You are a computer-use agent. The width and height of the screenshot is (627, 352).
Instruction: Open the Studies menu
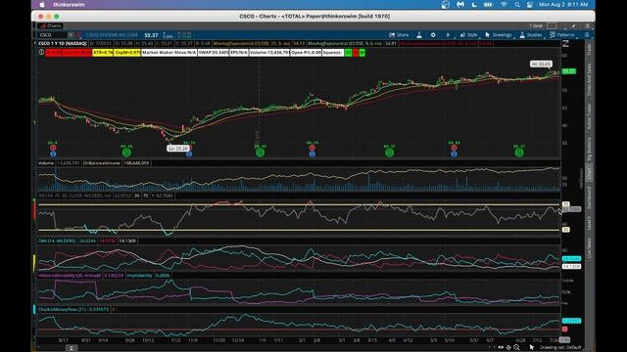coord(531,35)
